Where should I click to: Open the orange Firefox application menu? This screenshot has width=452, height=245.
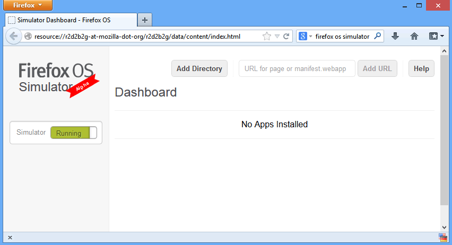(x=28, y=5)
